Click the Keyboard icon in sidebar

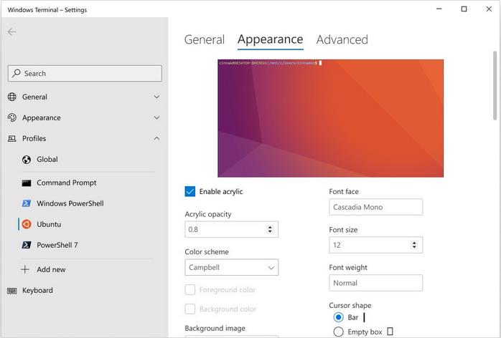coord(12,291)
